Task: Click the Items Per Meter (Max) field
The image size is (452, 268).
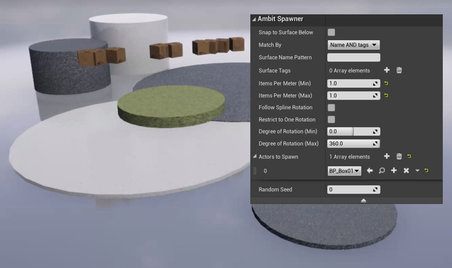Action: coord(353,95)
